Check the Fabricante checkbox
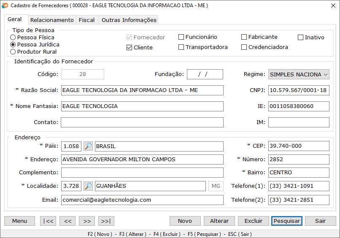The image size is (340, 238). [244, 37]
